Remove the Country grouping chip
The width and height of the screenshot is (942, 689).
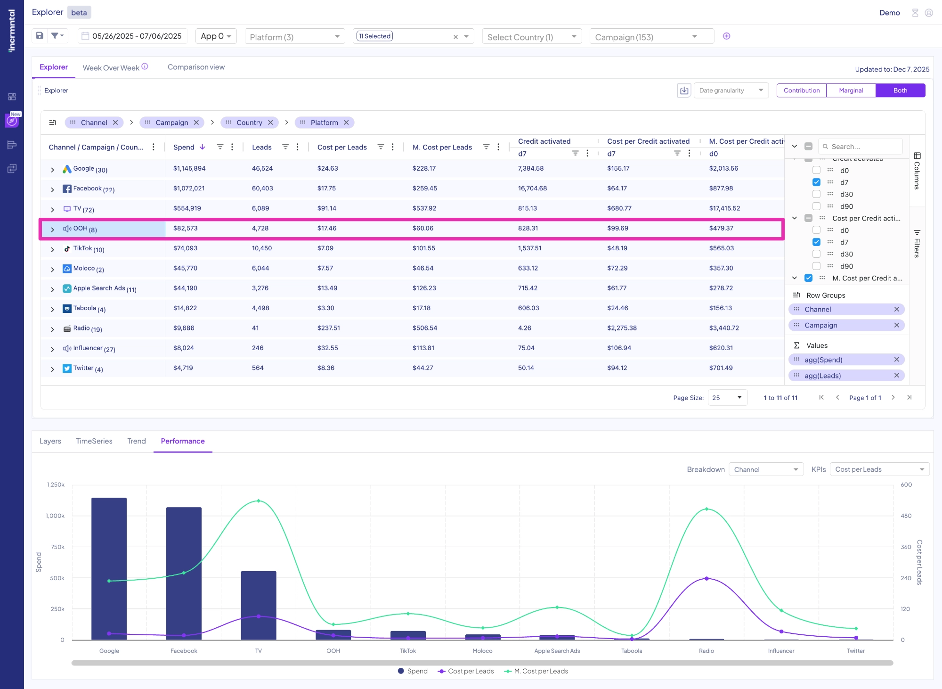271,123
